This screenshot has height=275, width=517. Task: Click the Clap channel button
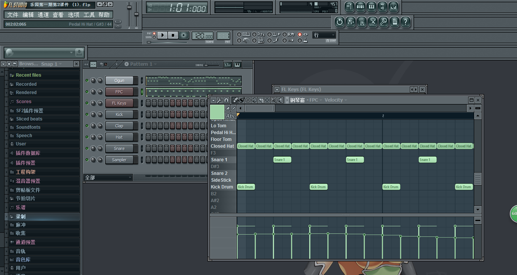click(x=119, y=126)
